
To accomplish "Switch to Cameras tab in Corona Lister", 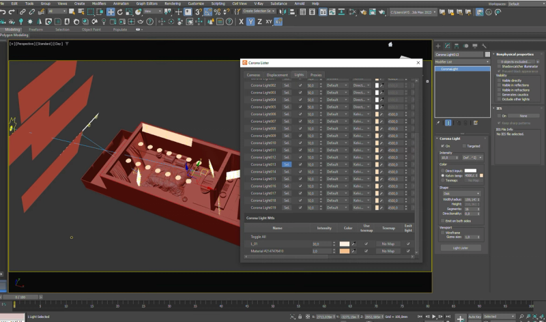I will pyautogui.click(x=253, y=75).
